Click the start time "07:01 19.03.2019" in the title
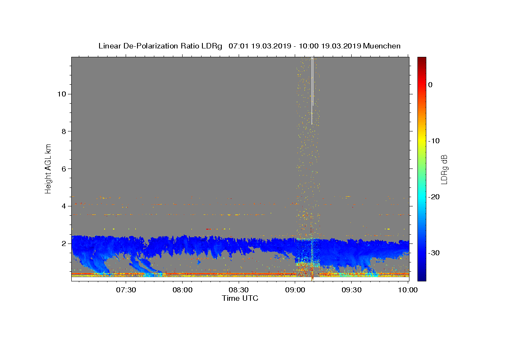 coord(259,46)
